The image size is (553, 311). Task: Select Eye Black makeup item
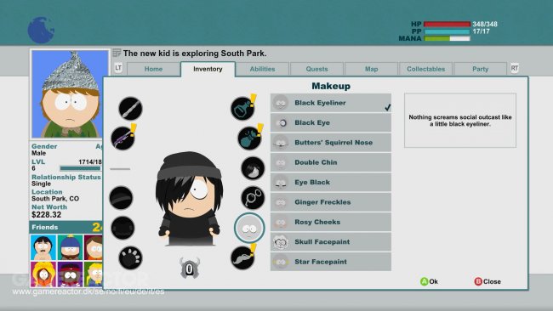coord(331,183)
